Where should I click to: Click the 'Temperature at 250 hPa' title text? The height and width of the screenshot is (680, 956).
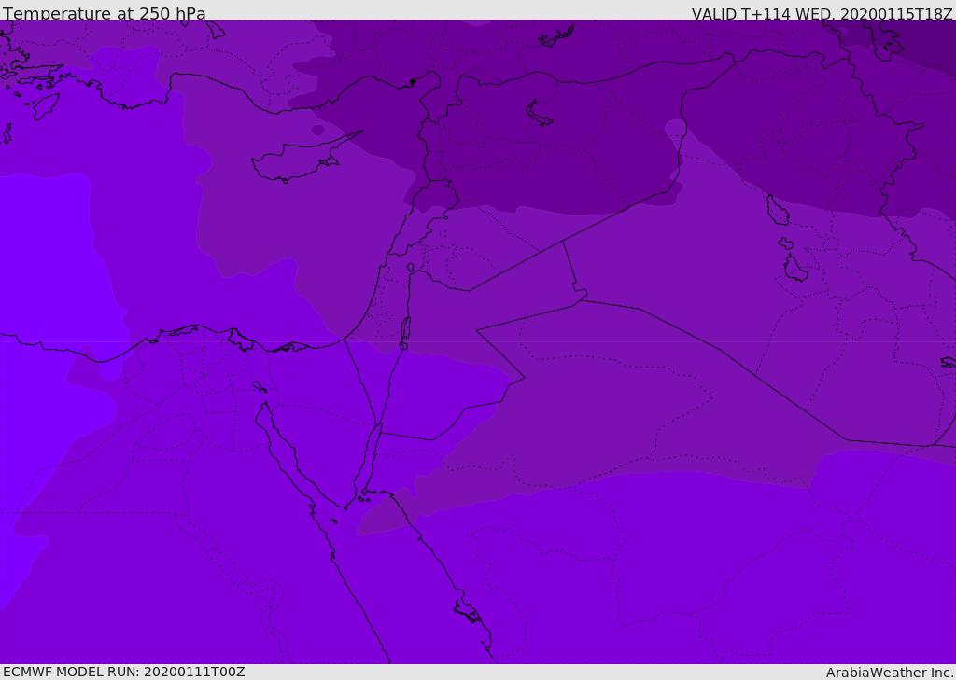[x=105, y=13]
